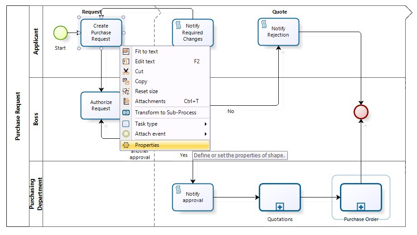
Task: Select the Applicant lane header
Action: (36, 42)
